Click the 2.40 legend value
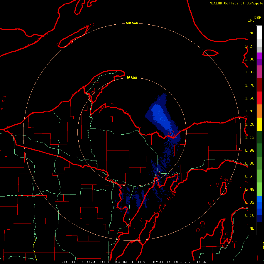This screenshot has height=264, width=264. [250, 33]
